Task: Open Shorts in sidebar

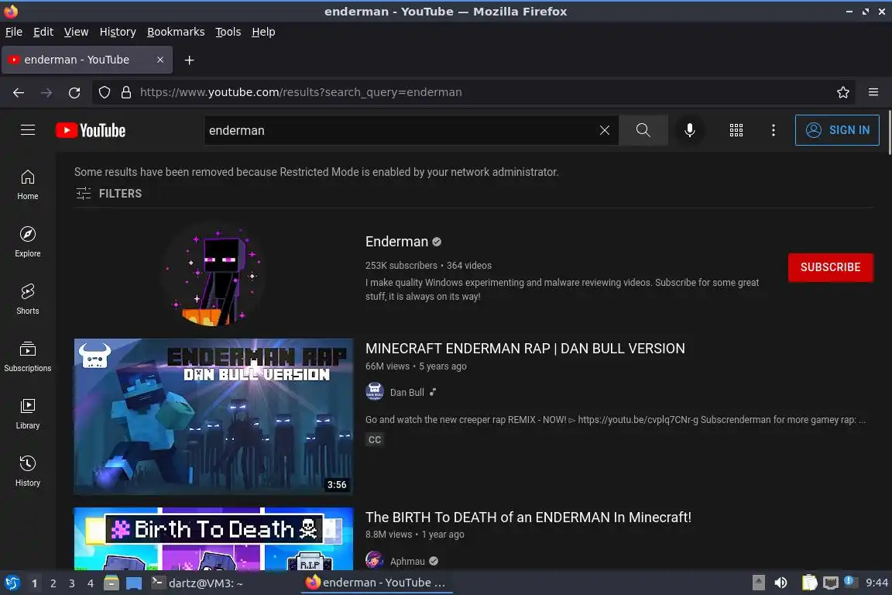Action: (x=27, y=300)
